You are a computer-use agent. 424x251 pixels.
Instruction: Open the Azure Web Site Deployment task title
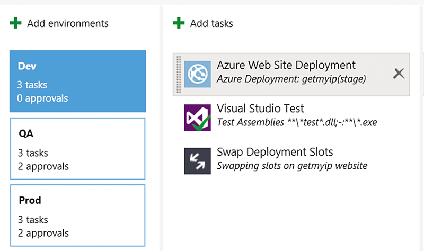click(286, 65)
